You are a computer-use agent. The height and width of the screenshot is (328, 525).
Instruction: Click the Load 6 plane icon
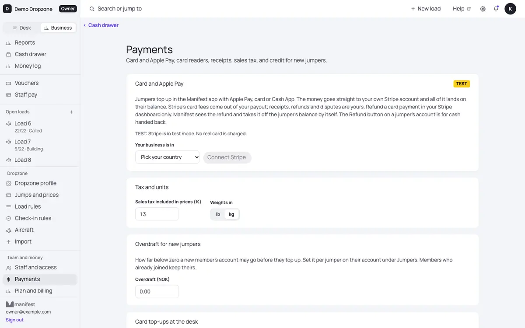tap(8, 124)
